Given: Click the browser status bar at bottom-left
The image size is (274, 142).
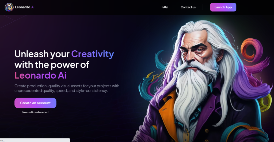Looking at the screenshot, I should click(x=35, y=140).
